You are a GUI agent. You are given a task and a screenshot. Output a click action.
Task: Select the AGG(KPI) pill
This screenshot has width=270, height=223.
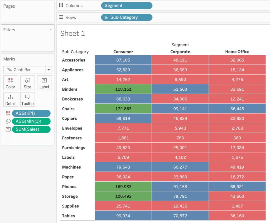tap(31, 113)
